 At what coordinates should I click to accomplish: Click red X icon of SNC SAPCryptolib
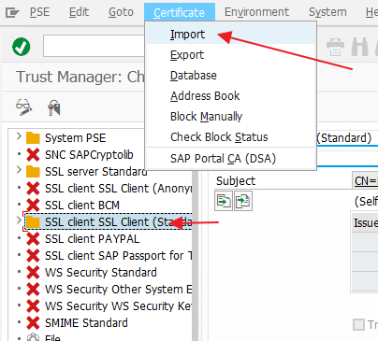pyautogui.click(x=33, y=155)
